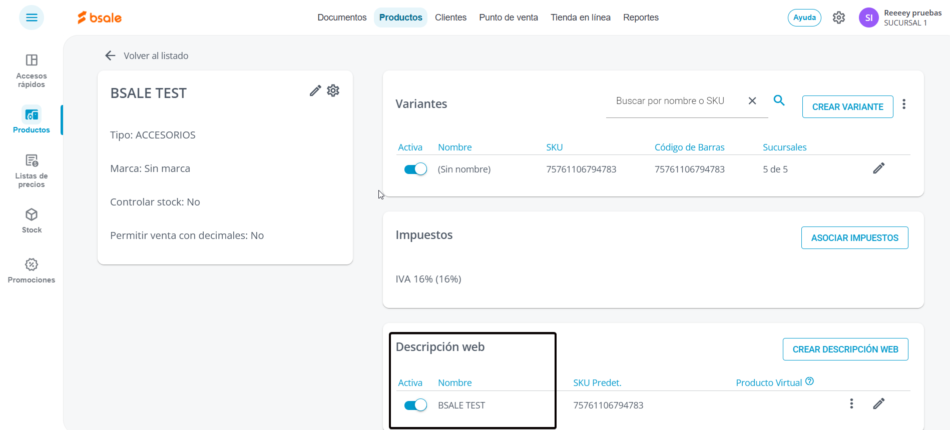Edit the BSALE TEST web description pencil
Viewport: 950px width, 430px height.
[879, 403]
